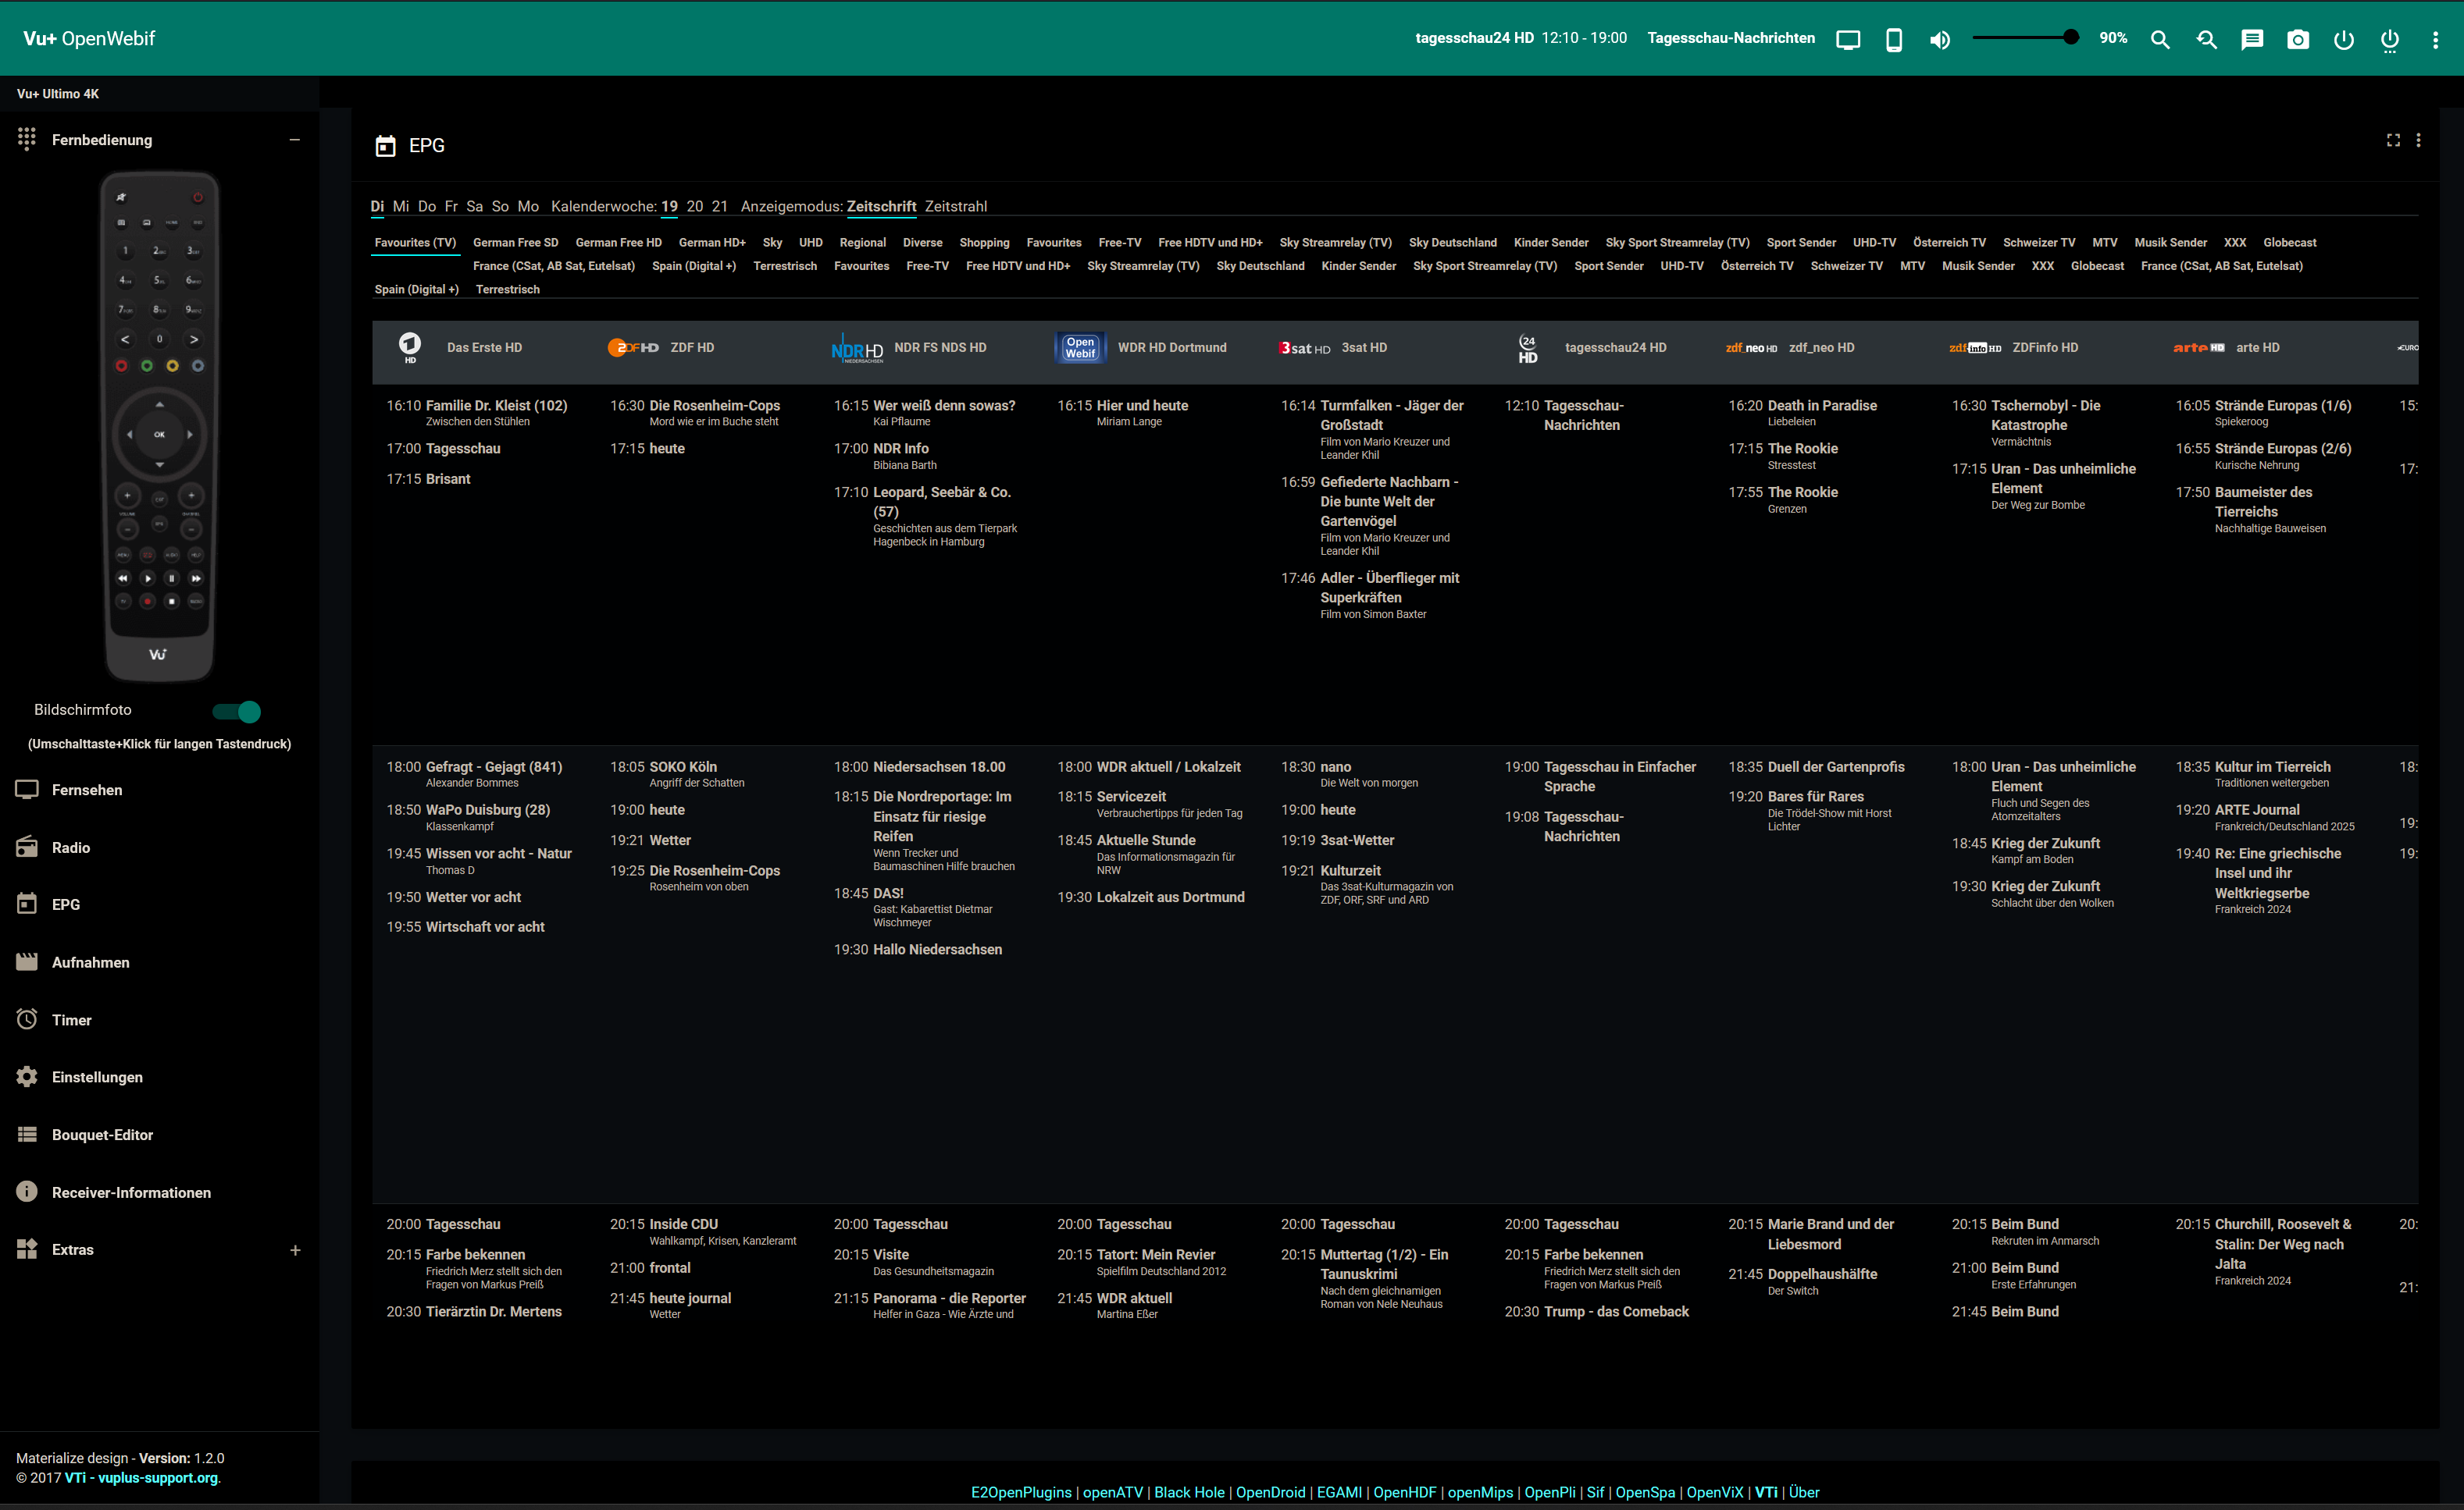Screen dimensions: 2464x1510
Task: Select Mi weekday in EPG
Action: [x=400, y=207]
